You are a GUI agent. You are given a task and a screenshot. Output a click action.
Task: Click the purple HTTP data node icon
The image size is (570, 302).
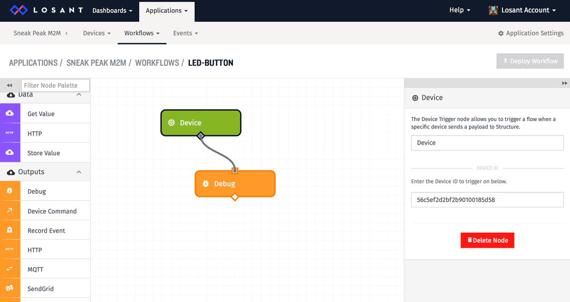(10, 133)
